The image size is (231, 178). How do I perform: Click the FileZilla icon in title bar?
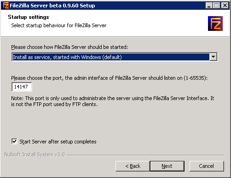click(6, 6)
